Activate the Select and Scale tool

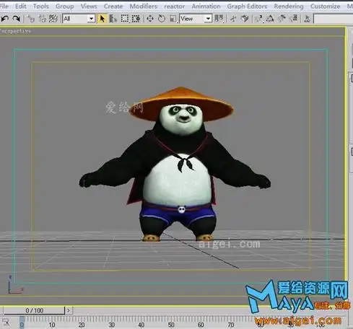(x=173, y=19)
